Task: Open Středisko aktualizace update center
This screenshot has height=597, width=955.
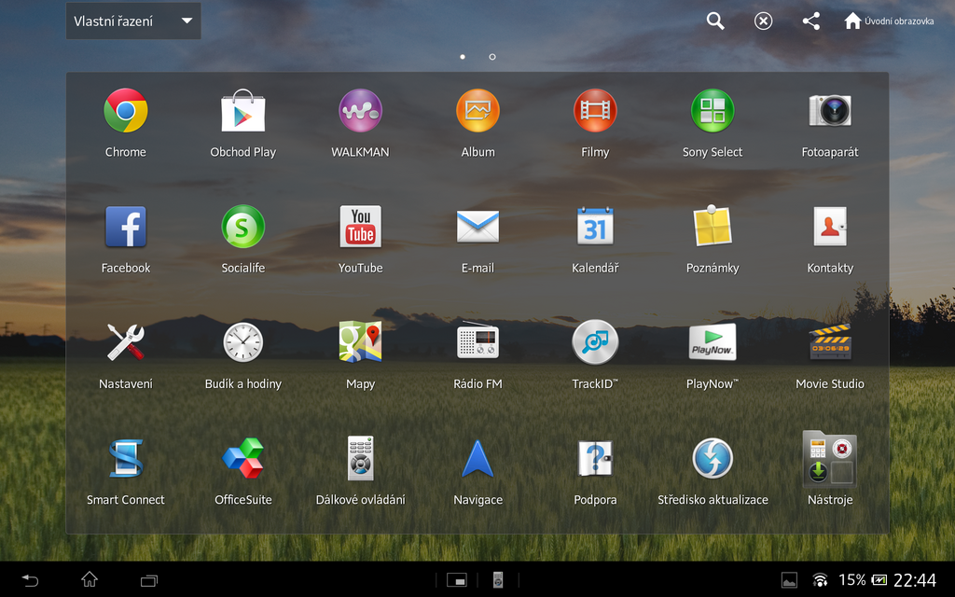Action: (x=713, y=458)
